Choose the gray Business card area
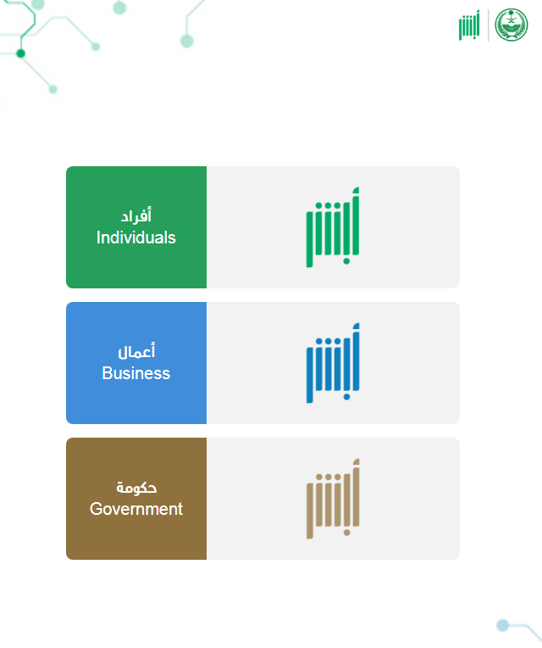542x648 pixels. [334, 363]
